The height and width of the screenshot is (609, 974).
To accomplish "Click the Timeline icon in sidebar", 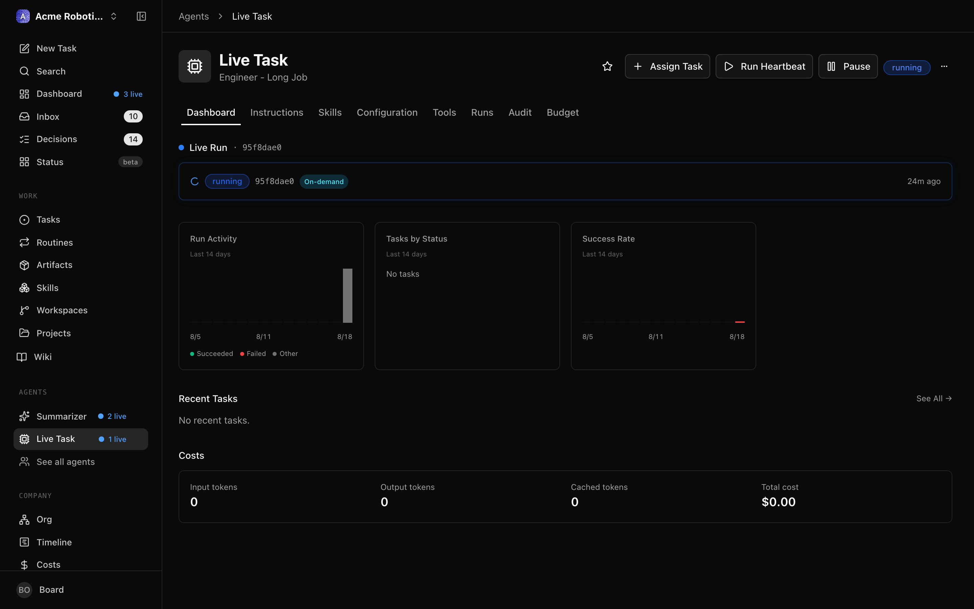I will (x=24, y=542).
